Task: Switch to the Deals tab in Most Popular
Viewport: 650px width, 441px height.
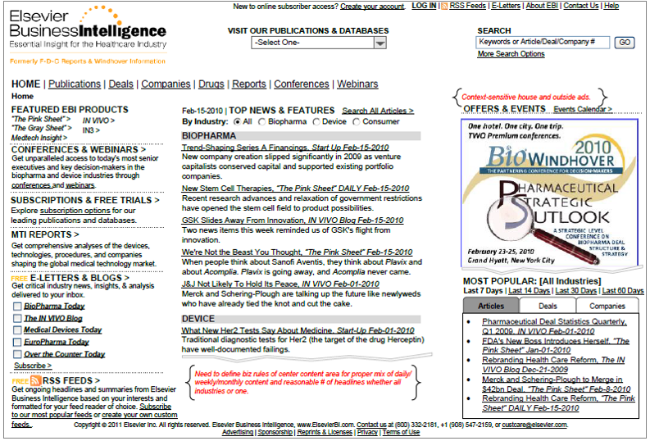Action: (548, 306)
